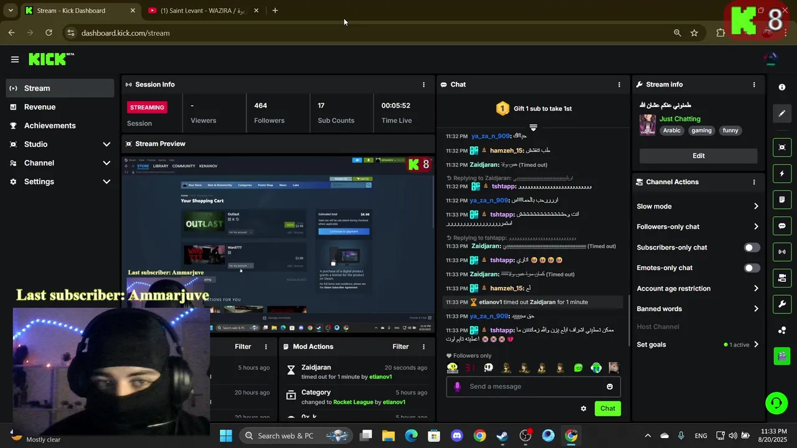The image size is (797, 448).
Task: Open tab search dropdown in Chrome
Action: click(x=11, y=11)
